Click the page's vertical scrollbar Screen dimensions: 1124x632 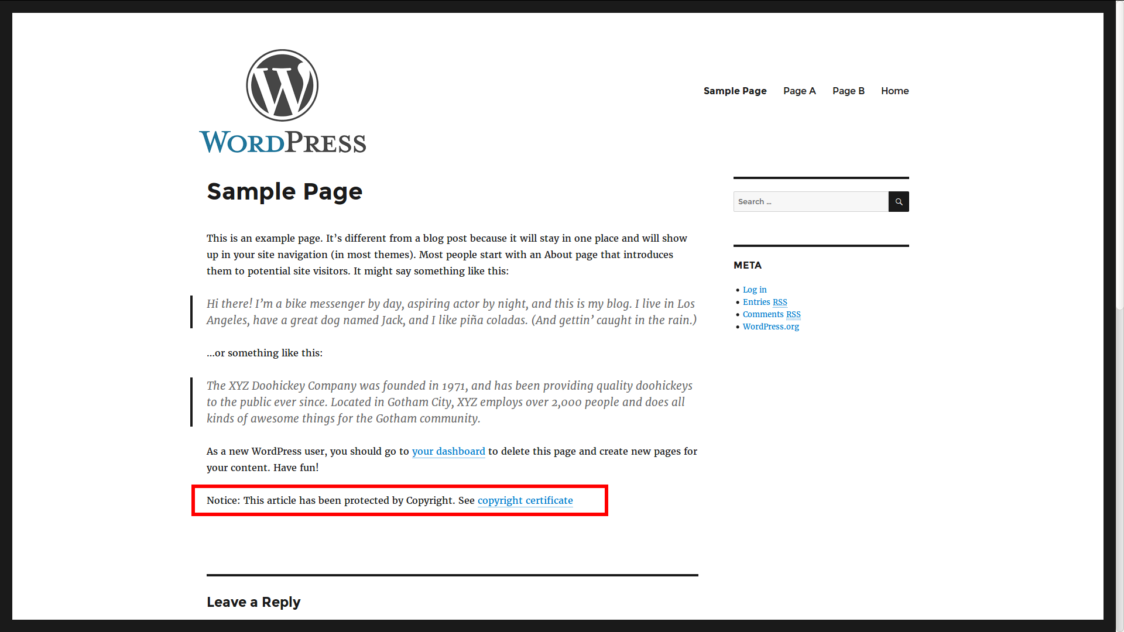click(x=1119, y=316)
